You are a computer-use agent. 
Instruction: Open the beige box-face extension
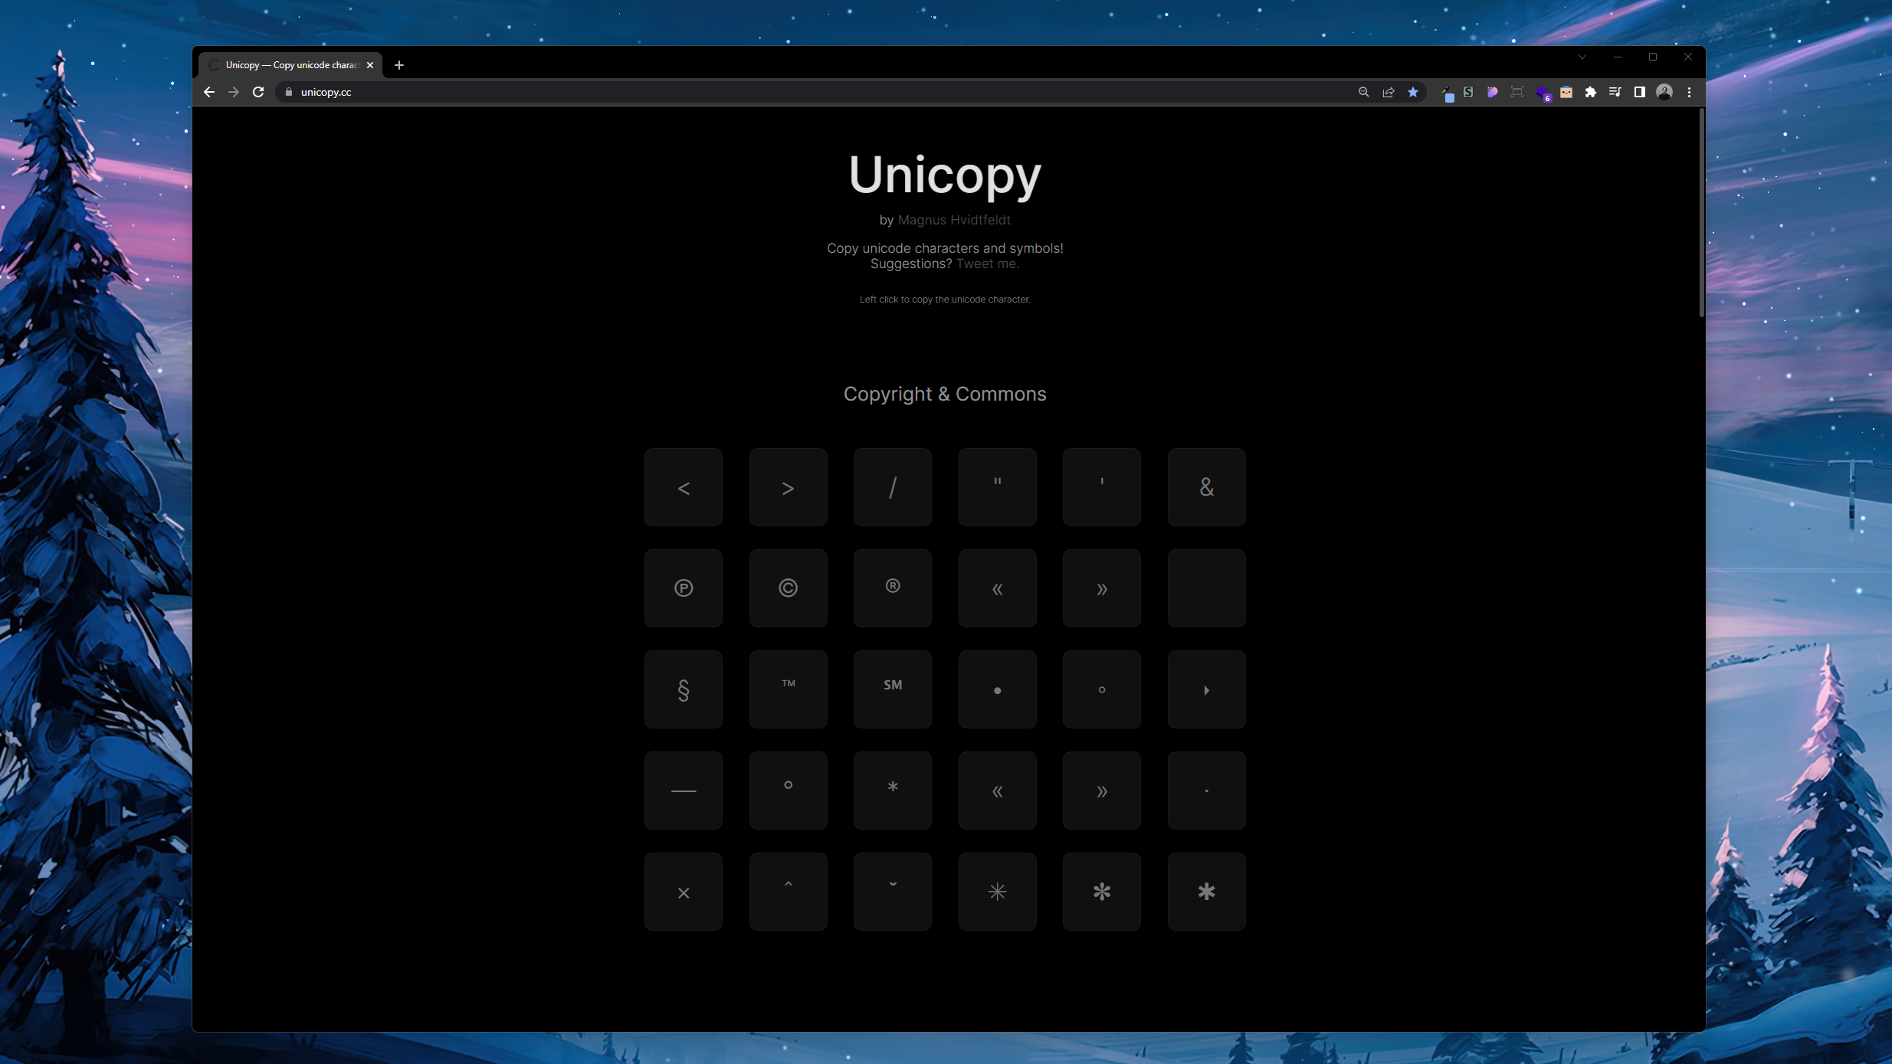pyautogui.click(x=1566, y=92)
